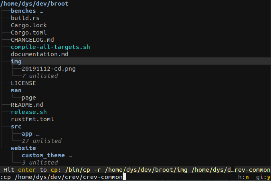This screenshot has width=271, height=181.
Task: Select Cargo.lock in the tree
Action: pyautogui.click(x=29, y=25)
